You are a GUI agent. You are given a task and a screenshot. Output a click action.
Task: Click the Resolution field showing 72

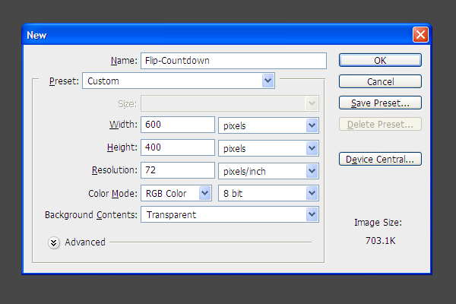tap(178, 170)
